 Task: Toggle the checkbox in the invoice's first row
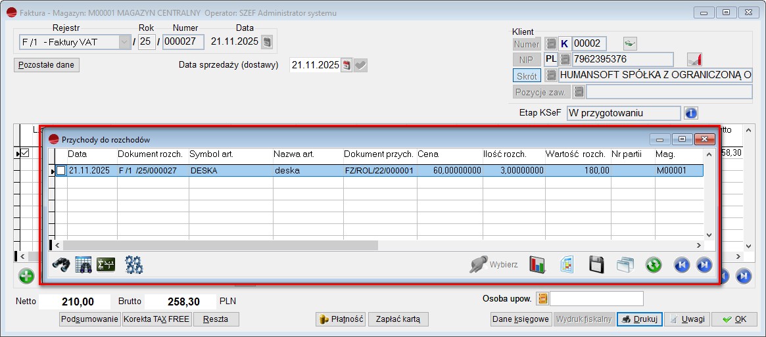tap(25, 153)
